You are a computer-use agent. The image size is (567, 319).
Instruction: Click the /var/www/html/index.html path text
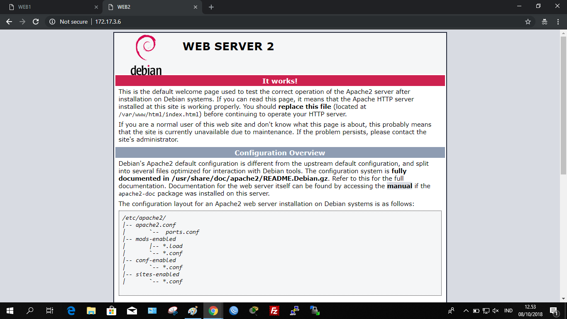[x=160, y=114]
